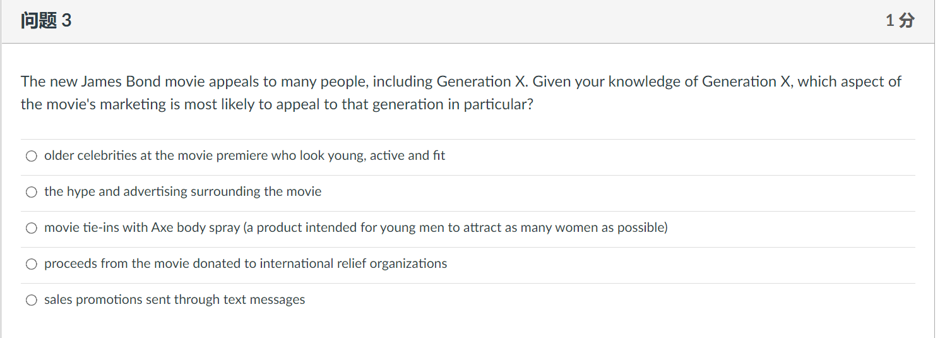Click the words 'international relief organizations'
940x338 pixels.
tap(353, 263)
